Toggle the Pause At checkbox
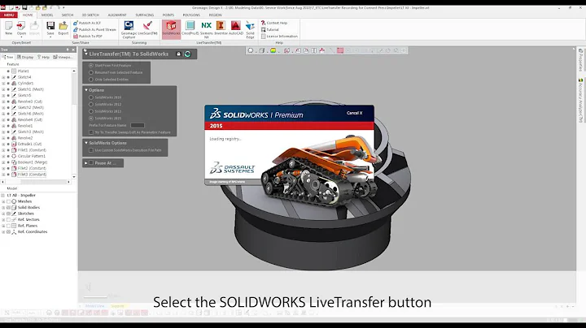 (x=91, y=163)
